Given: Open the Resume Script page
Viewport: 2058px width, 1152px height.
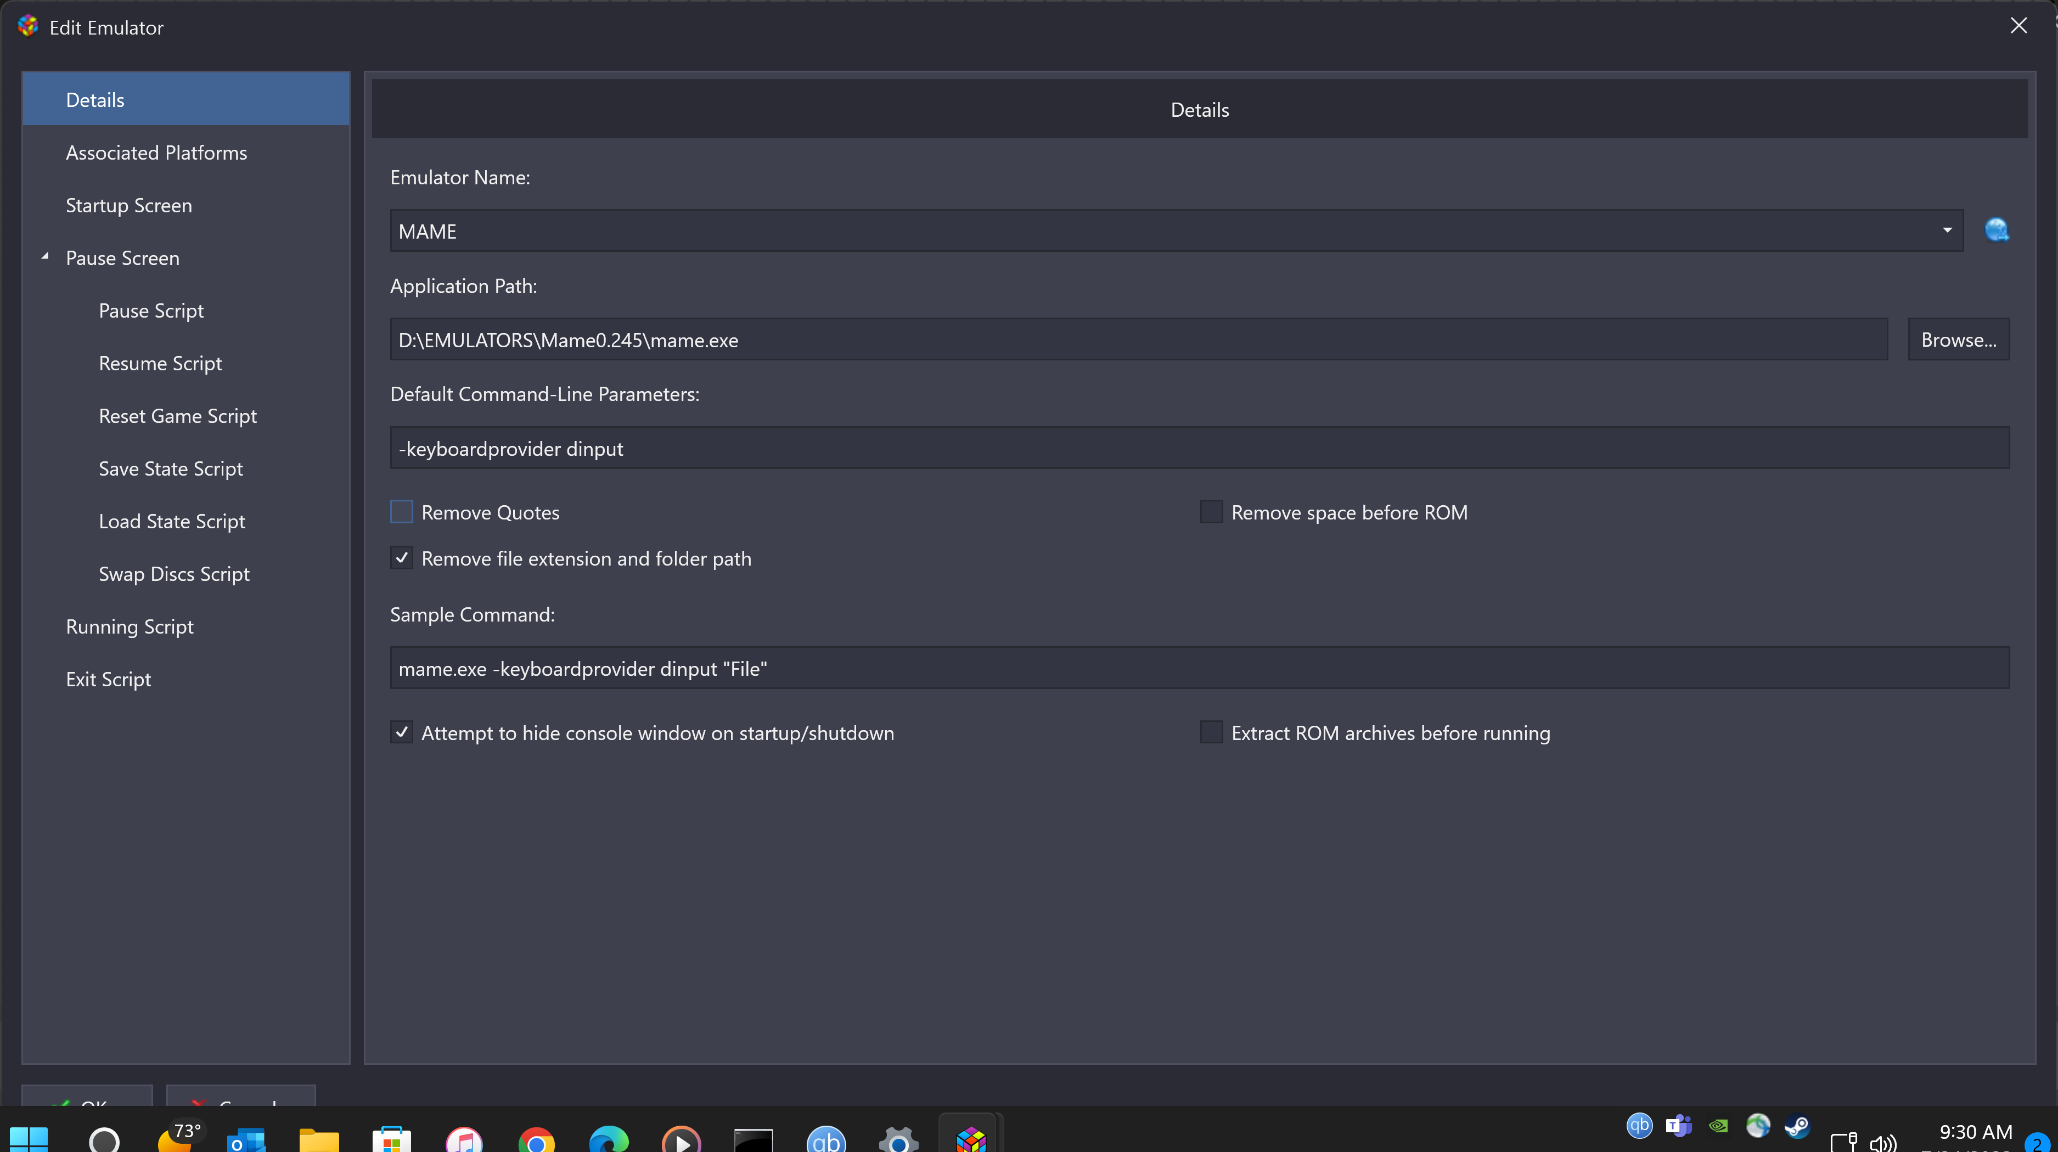Looking at the screenshot, I should point(160,363).
